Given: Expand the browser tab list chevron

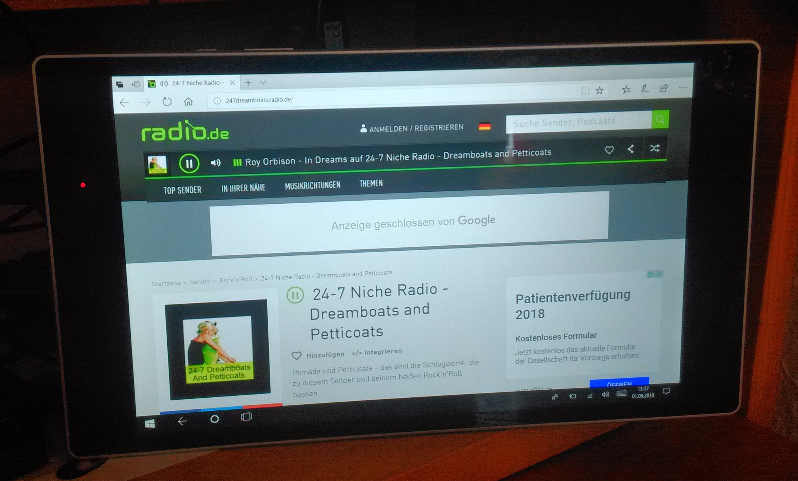Looking at the screenshot, I should click(x=263, y=82).
